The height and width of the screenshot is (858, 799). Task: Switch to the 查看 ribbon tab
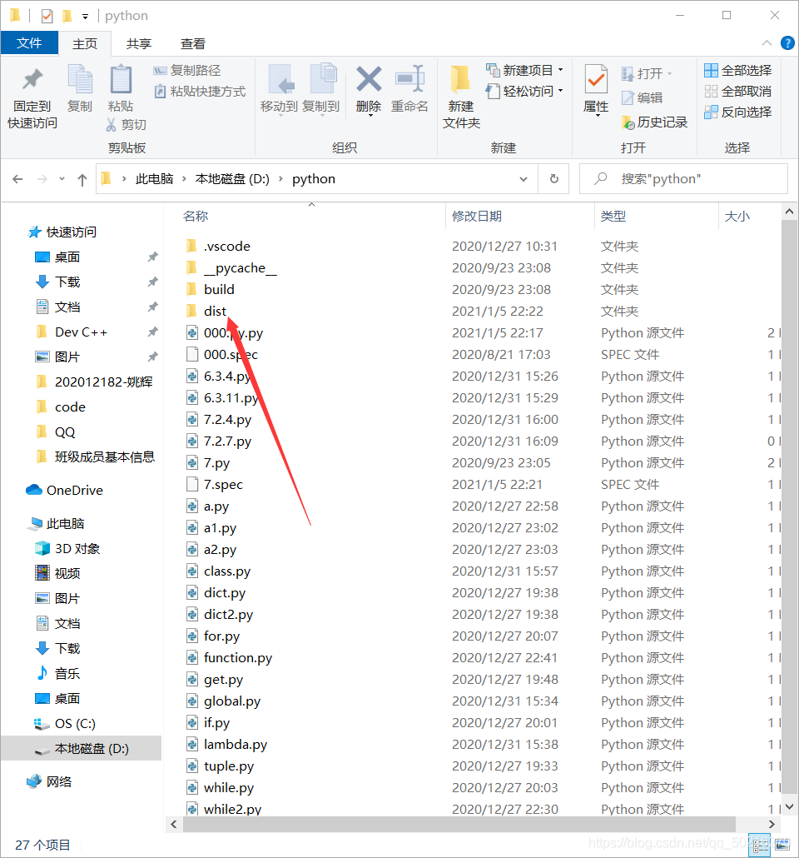coord(192,43)
